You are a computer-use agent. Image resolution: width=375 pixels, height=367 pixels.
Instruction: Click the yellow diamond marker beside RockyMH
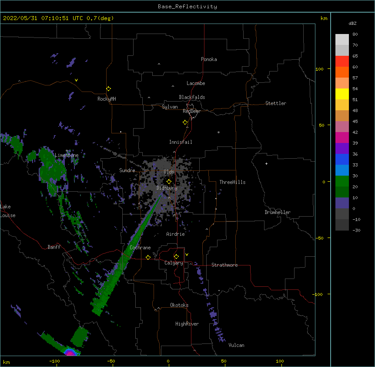coord(109,89)
